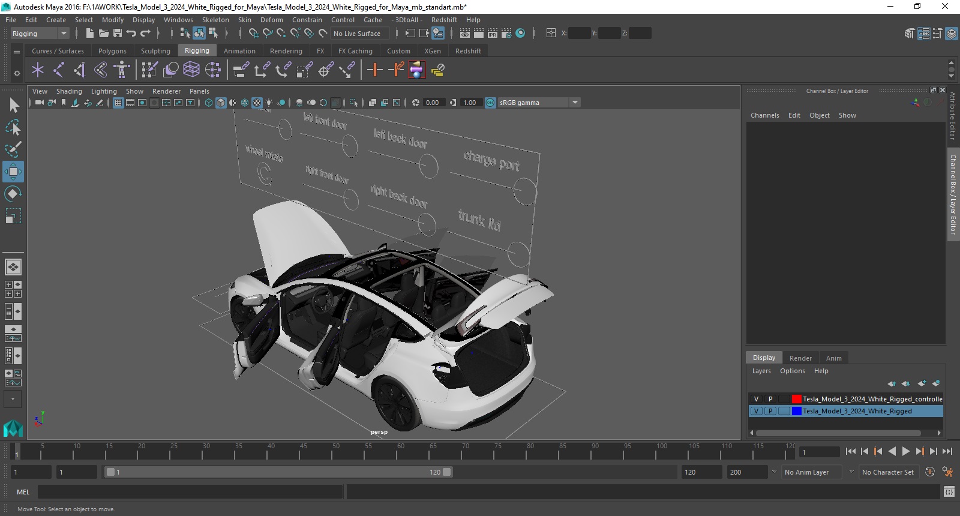Click the Maya home logo icon
The height and width of the screenshot is (516, 960).
click(x=13, y=428)
